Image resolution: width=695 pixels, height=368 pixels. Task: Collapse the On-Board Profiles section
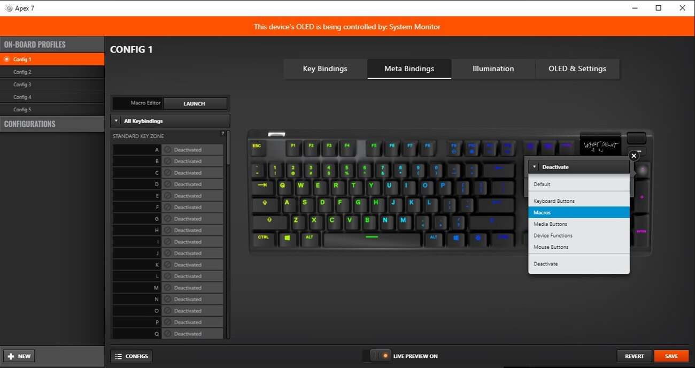pyautogui.click(x=52, y=44)
